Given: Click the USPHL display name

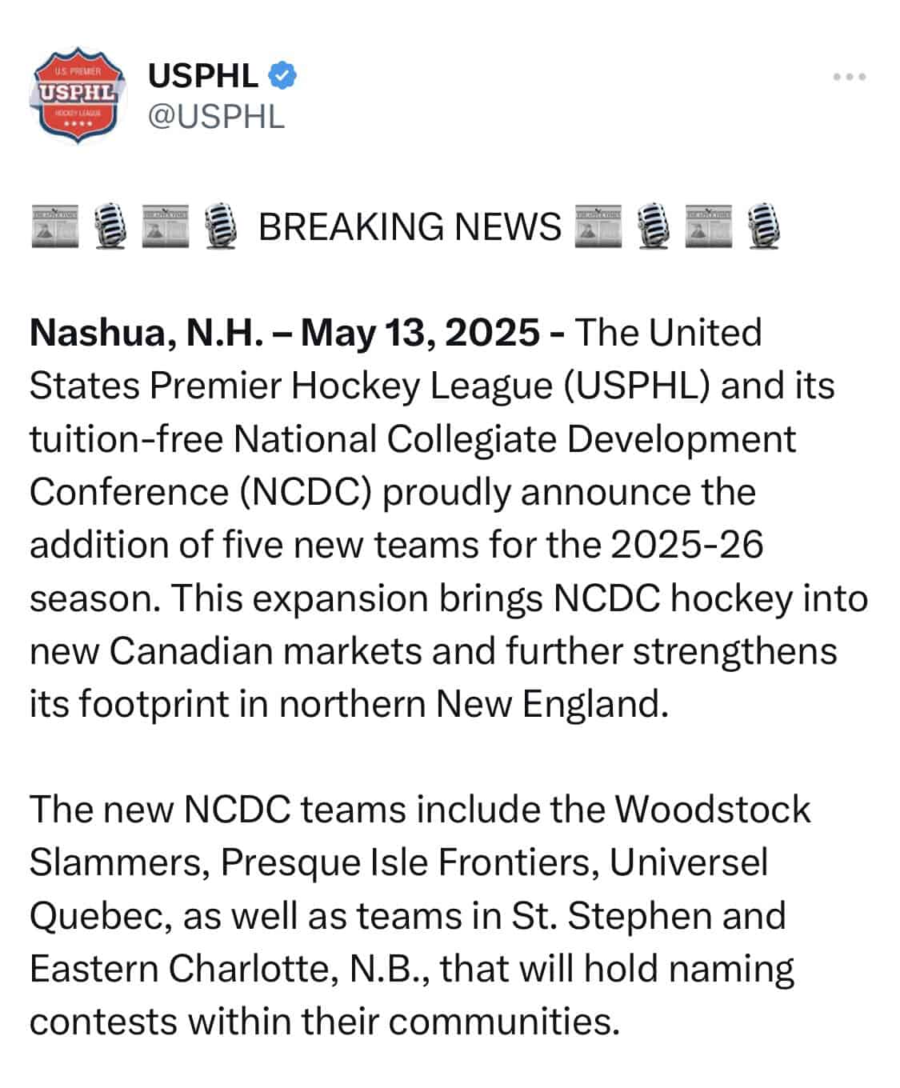Looking at the screenshot, I should click(203, 76).
